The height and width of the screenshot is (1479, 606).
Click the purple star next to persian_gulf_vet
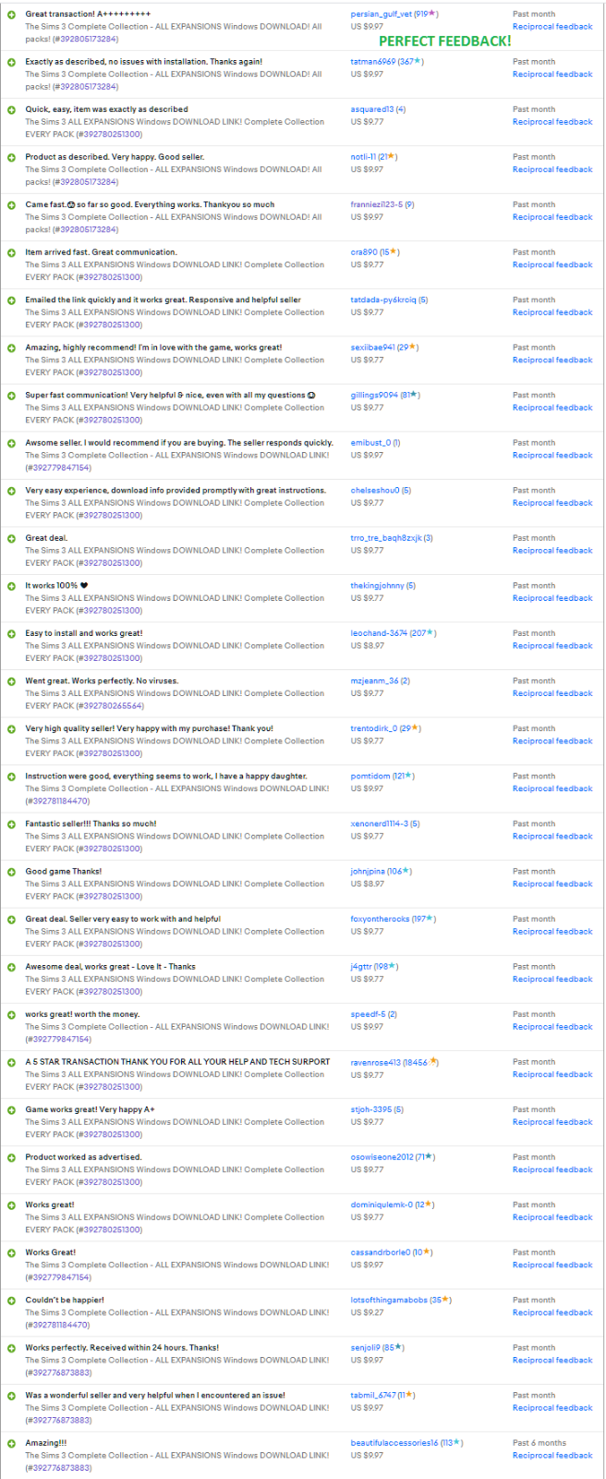click(433, 14)
